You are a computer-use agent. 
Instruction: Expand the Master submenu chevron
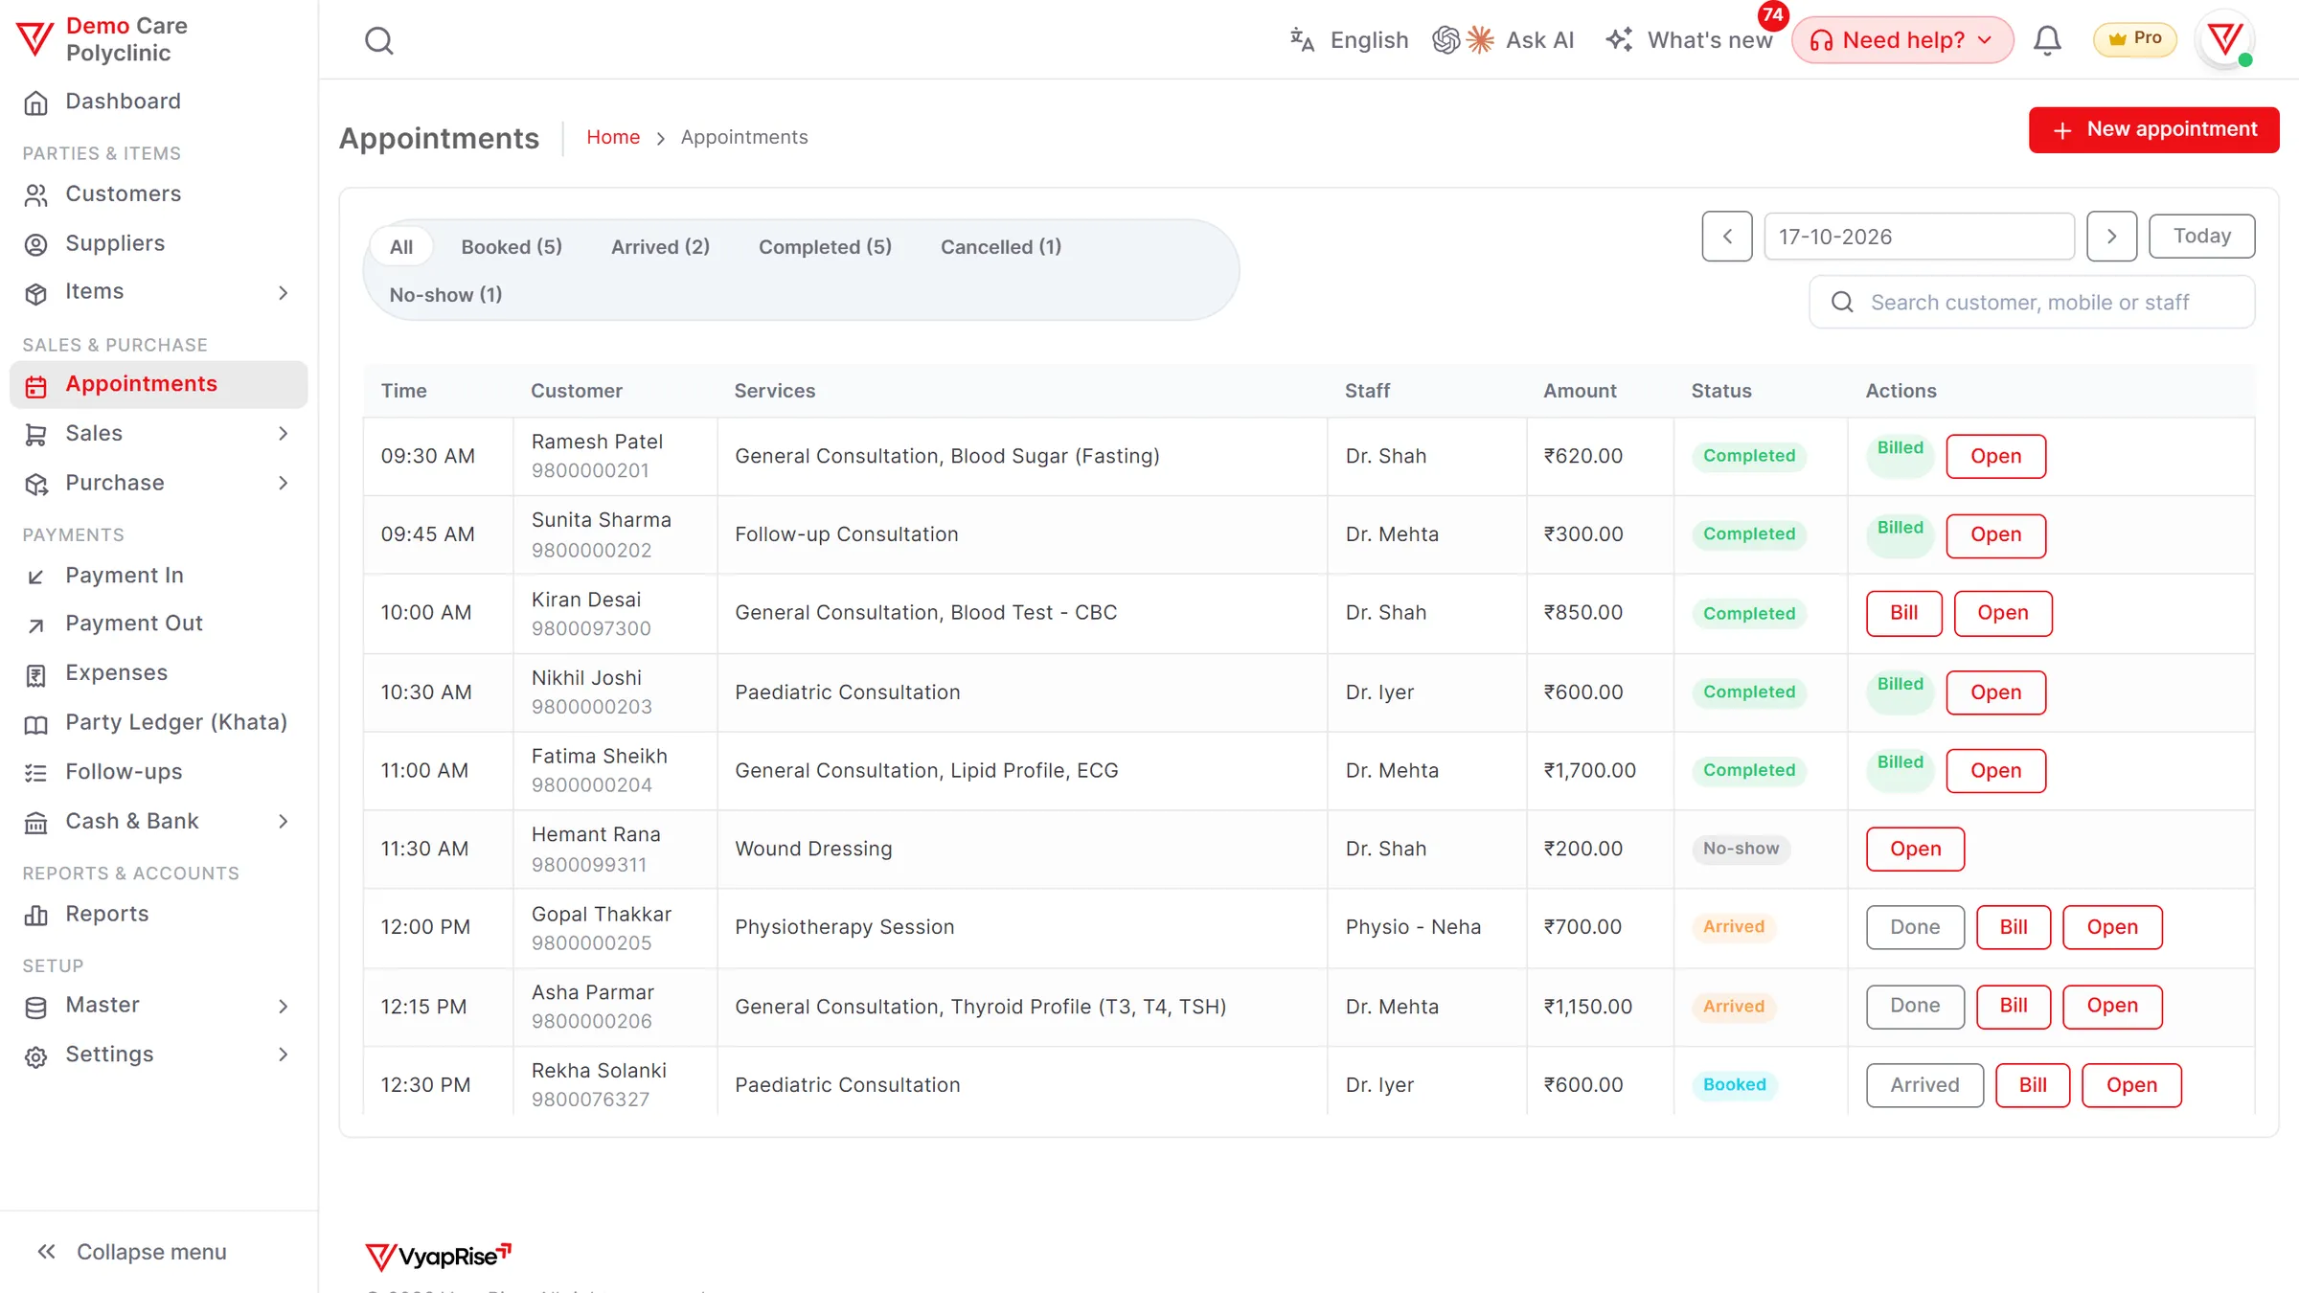(x=283, y=1007)
